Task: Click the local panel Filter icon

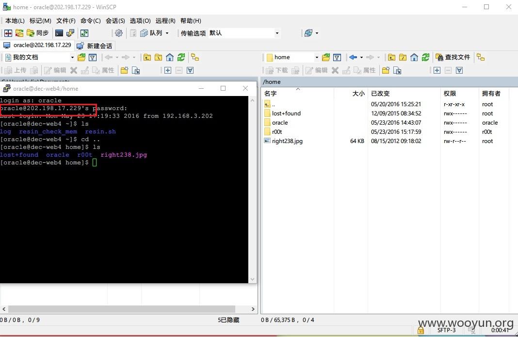Action: click(x=93, y=58)
